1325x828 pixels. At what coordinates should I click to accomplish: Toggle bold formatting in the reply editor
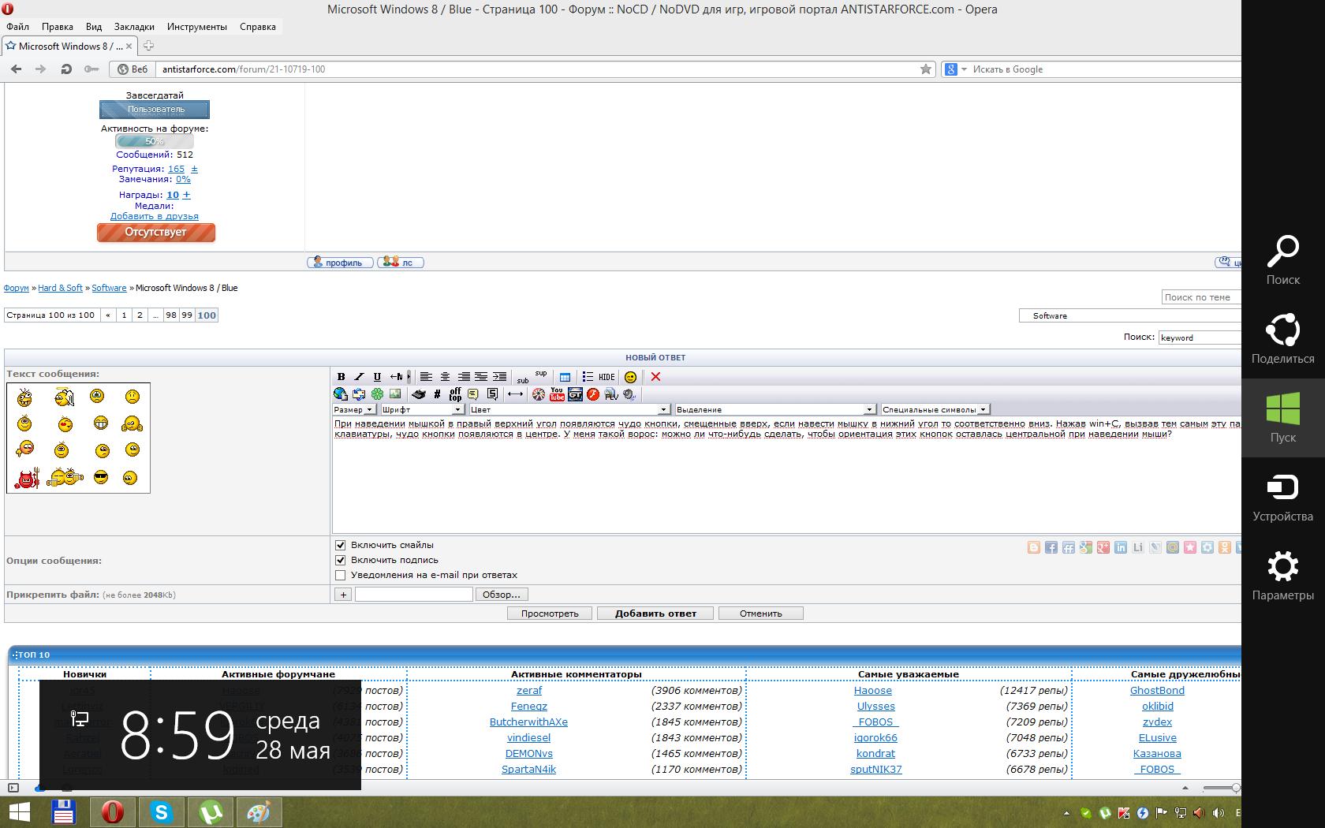click(x=341, y=377)
